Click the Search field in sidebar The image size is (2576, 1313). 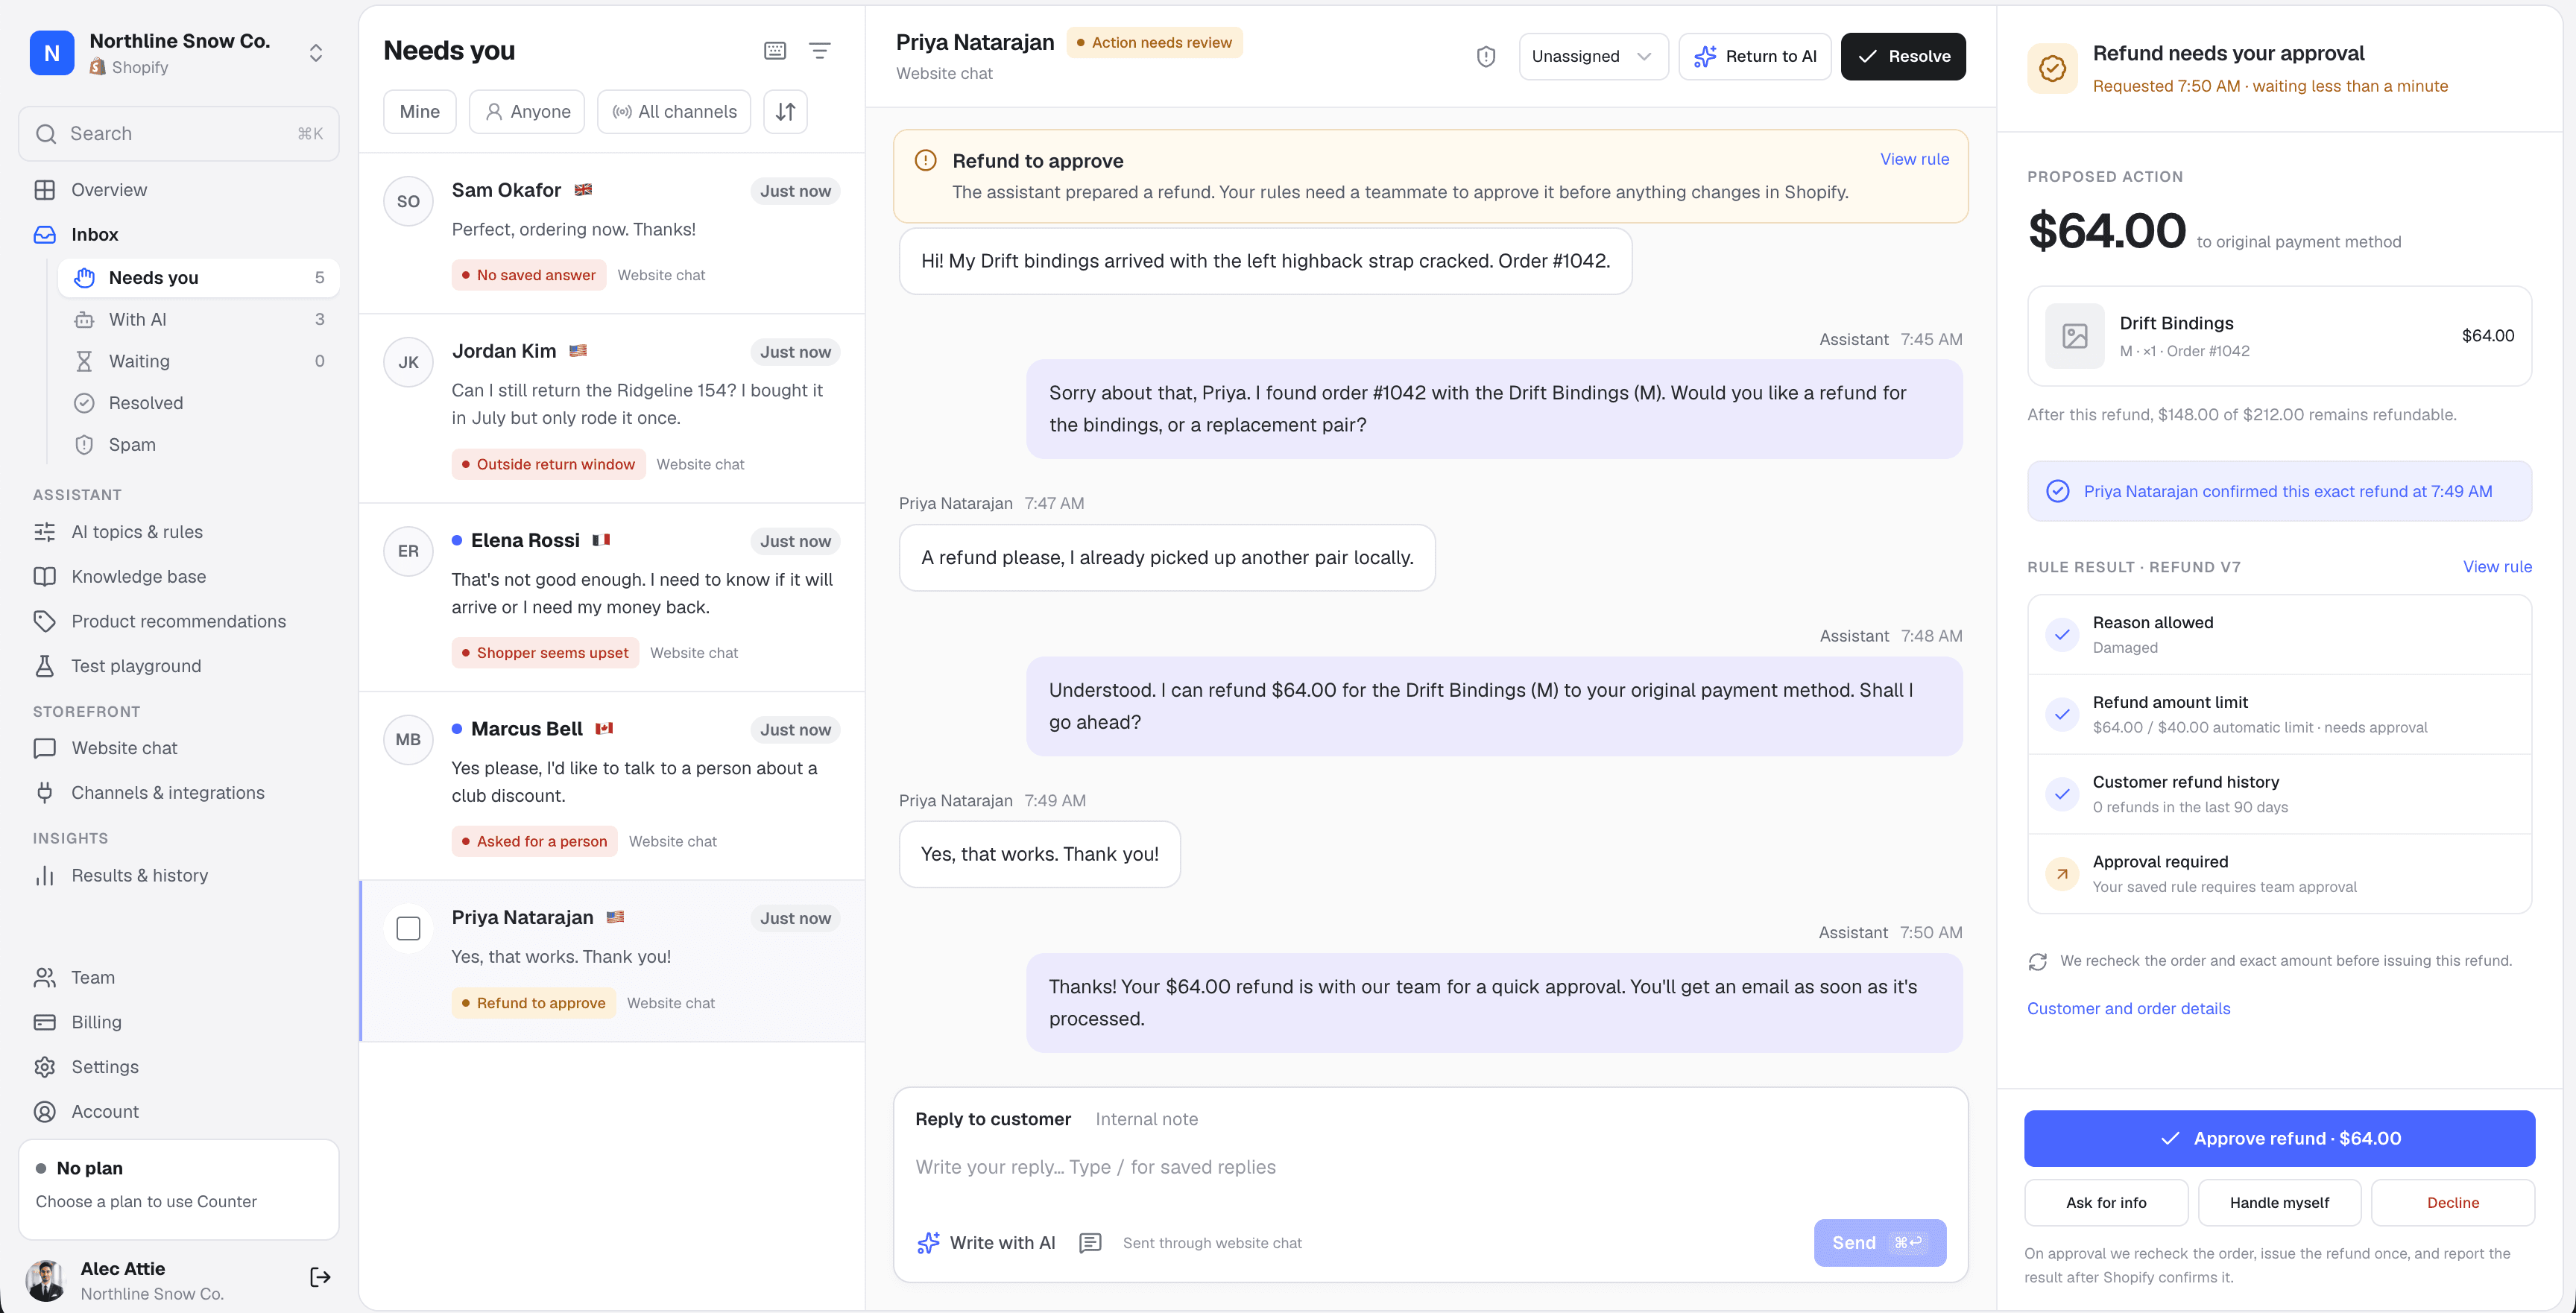pyautogui.click(x=179, y=134)
